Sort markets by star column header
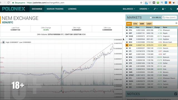178x100 pixels. pos(127,27)
